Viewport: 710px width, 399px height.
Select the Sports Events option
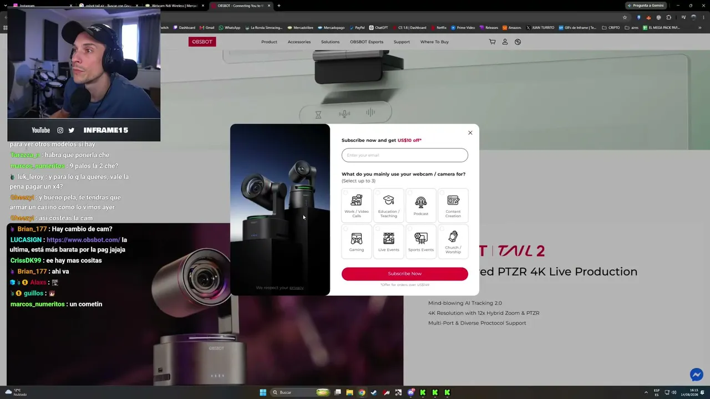(x=421, y=242)
